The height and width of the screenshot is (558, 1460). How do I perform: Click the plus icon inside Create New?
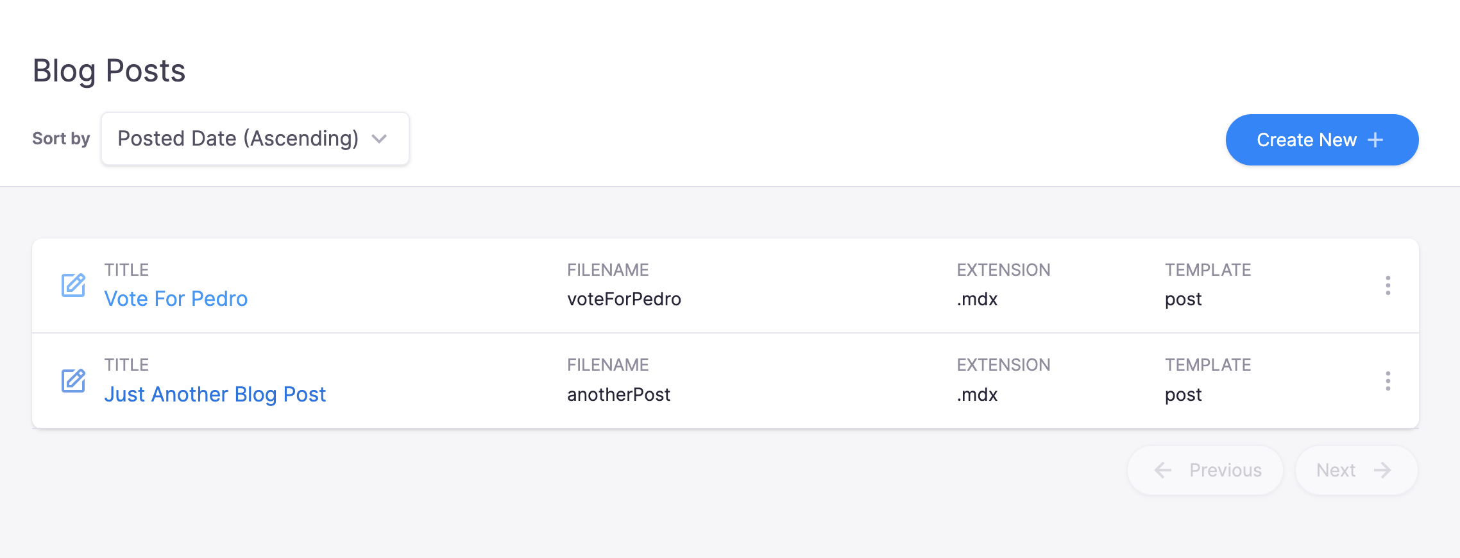pyautogui.click(x=1376, y=140)
